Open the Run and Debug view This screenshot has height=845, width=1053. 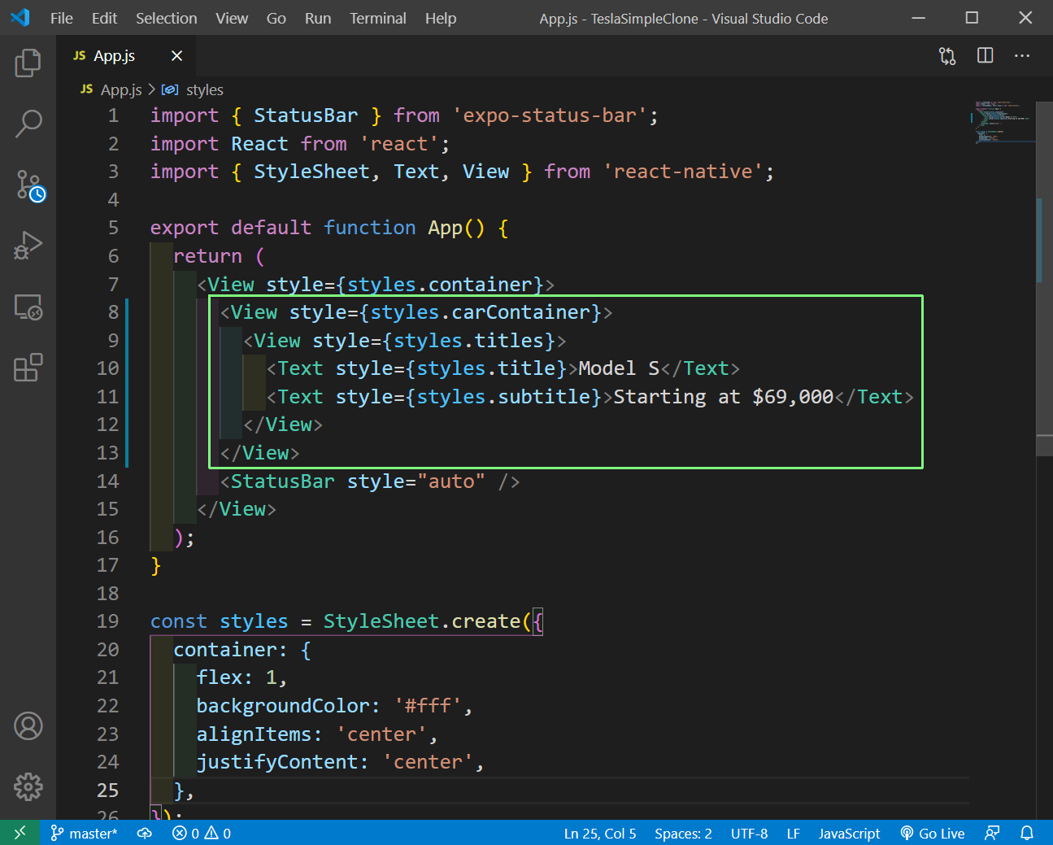point(28,246)
